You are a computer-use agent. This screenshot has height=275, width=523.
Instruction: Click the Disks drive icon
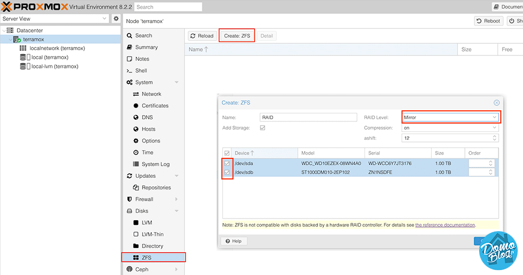pos(129,211)
